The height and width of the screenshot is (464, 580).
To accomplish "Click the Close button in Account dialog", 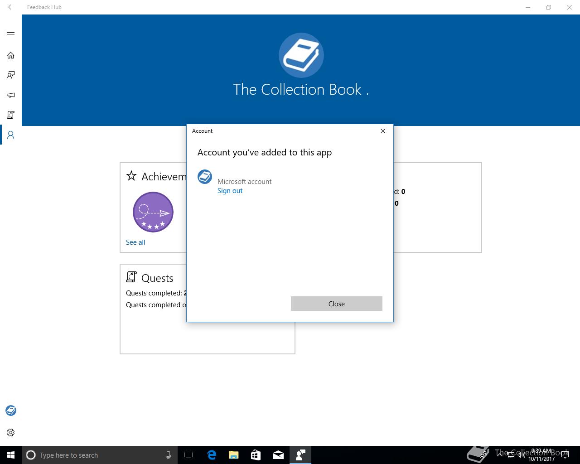I will click(337, 304).
